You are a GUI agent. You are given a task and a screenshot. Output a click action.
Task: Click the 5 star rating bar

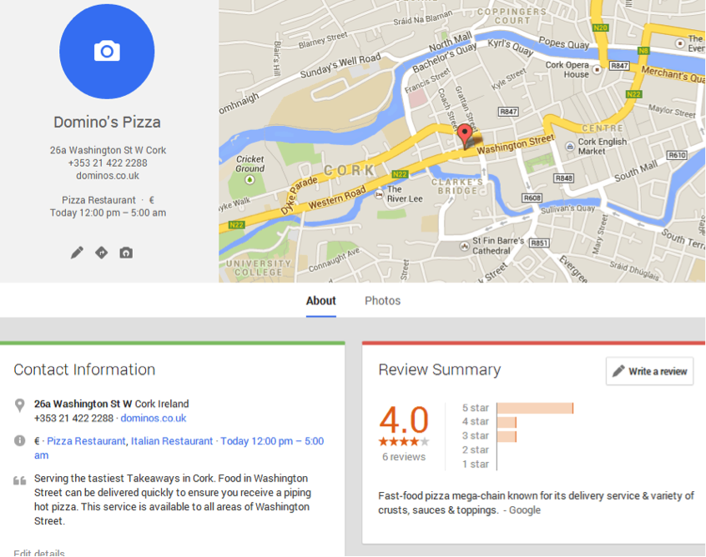click(535, 408)
